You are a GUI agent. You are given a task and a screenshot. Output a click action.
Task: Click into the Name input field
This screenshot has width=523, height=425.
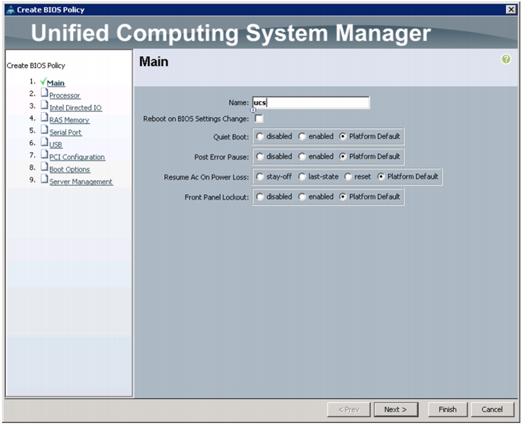[x=311, y=102]
